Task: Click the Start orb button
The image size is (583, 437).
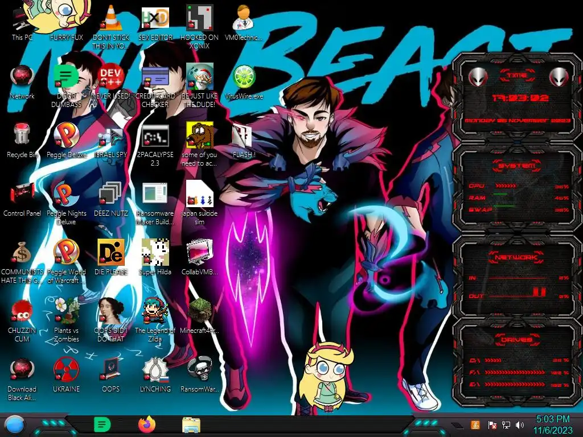Action: click(14, 424)
